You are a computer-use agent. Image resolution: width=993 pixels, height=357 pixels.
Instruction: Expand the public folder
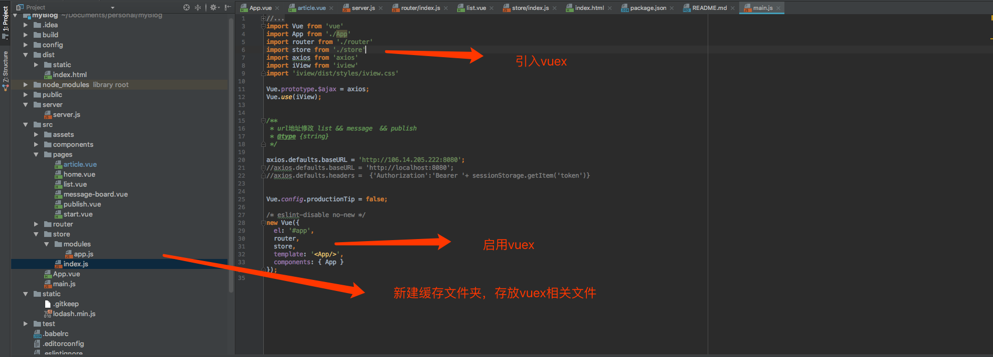point(25,94)
